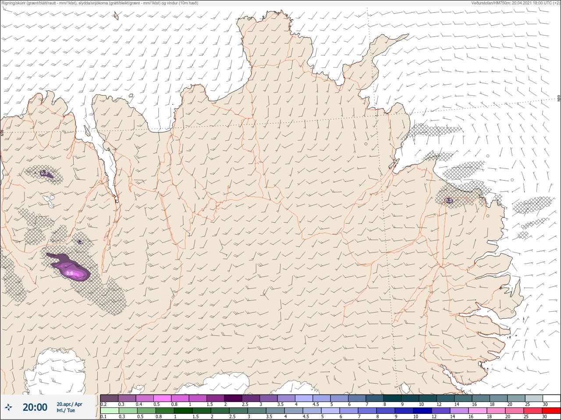Select the snow legend swatch between 0.2 and 0.3
The image size is (561, 420).
[109, 398]
